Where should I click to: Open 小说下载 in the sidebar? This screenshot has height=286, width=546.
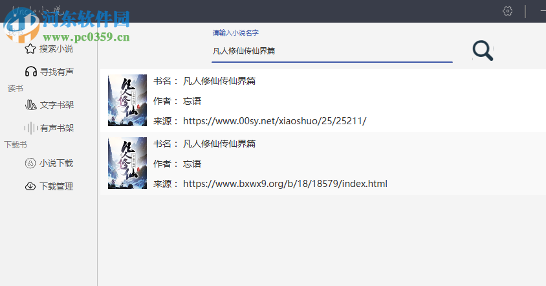coord(56,163)
